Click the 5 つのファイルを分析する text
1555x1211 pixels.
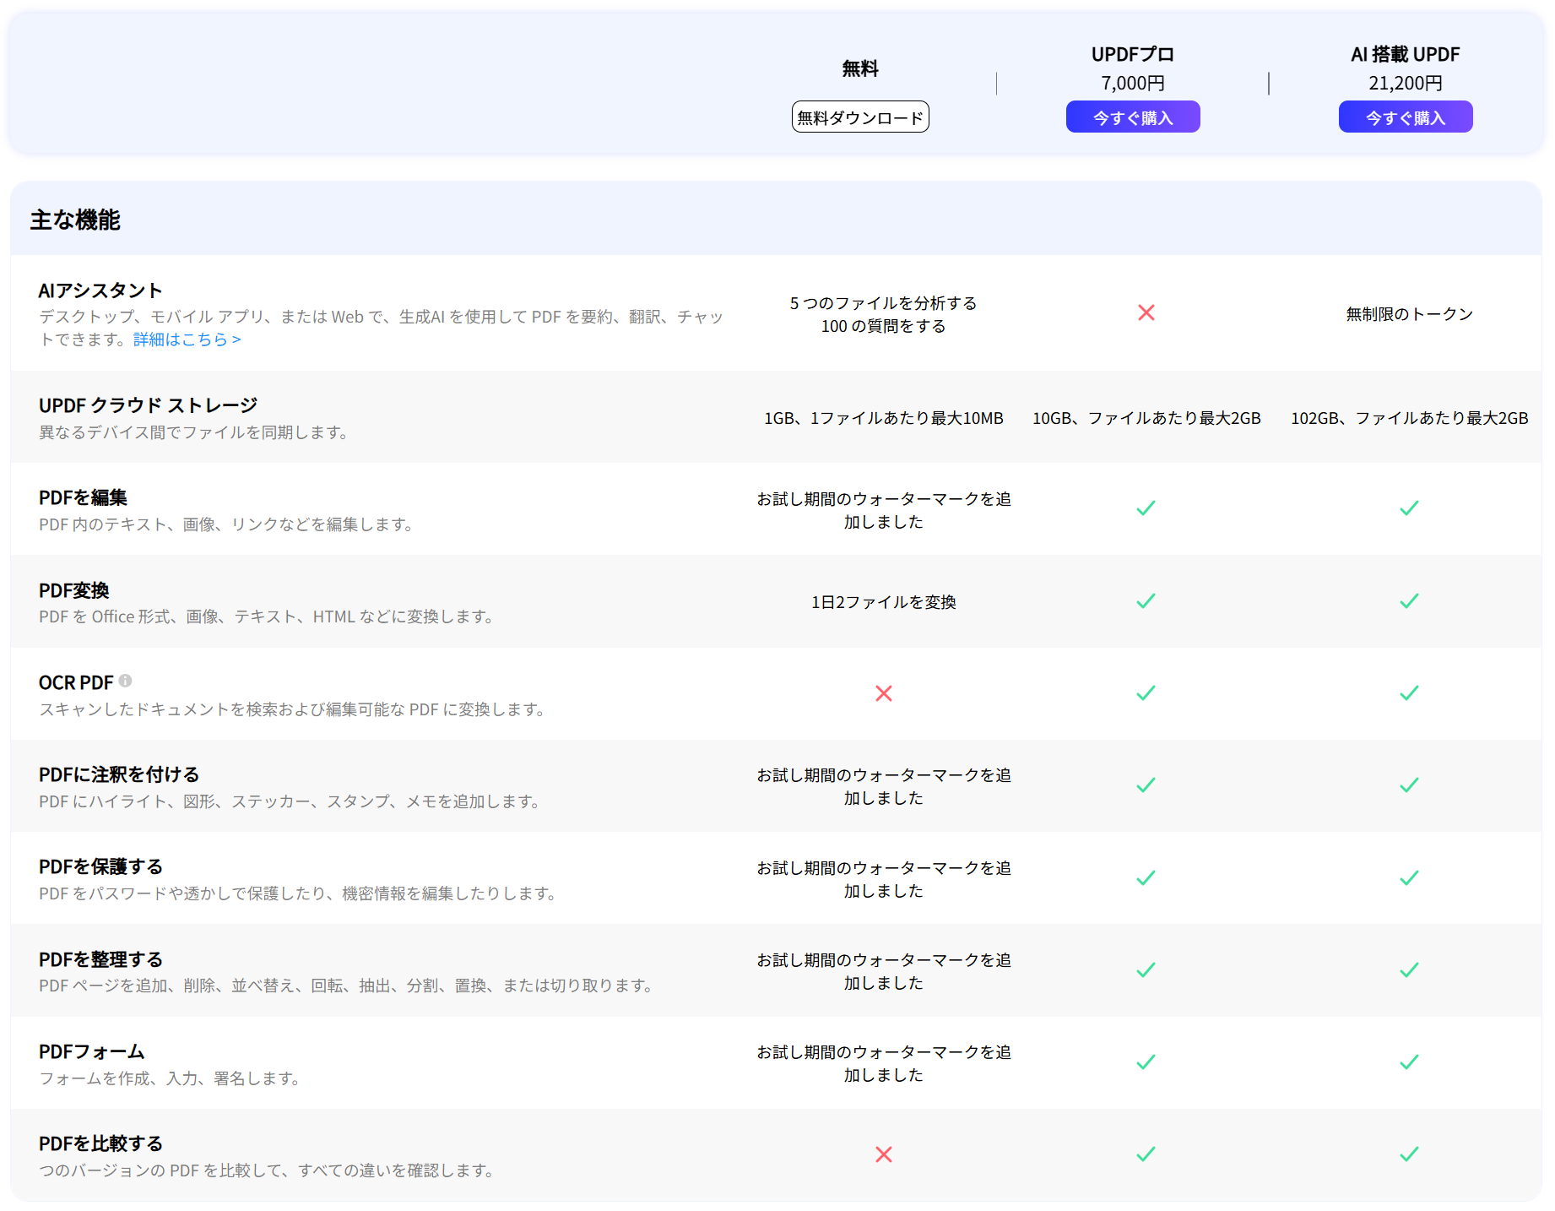tap(884, 303)
